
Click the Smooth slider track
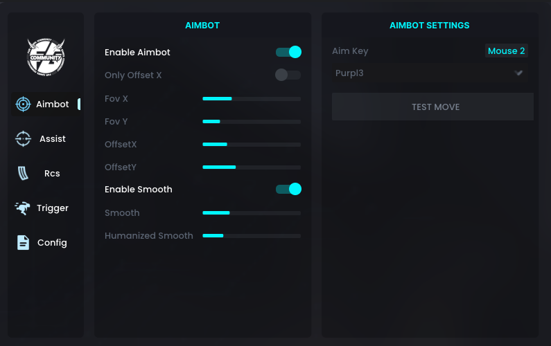(252, 213)
